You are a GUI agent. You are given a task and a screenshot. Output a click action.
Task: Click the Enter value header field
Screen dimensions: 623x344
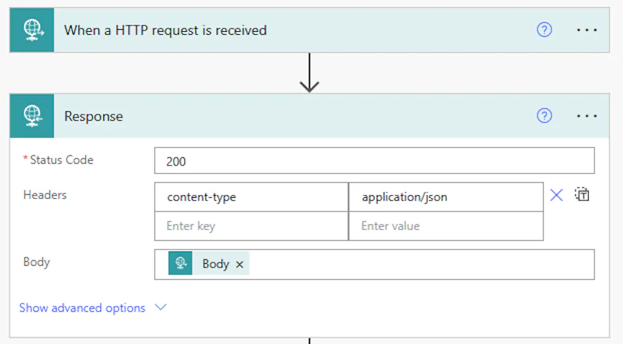pos(445,226)
